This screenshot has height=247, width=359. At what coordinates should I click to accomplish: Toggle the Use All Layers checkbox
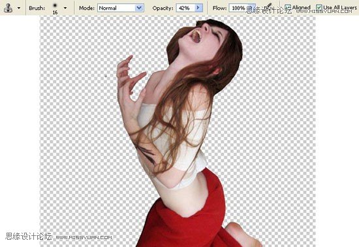click(319, 8)
